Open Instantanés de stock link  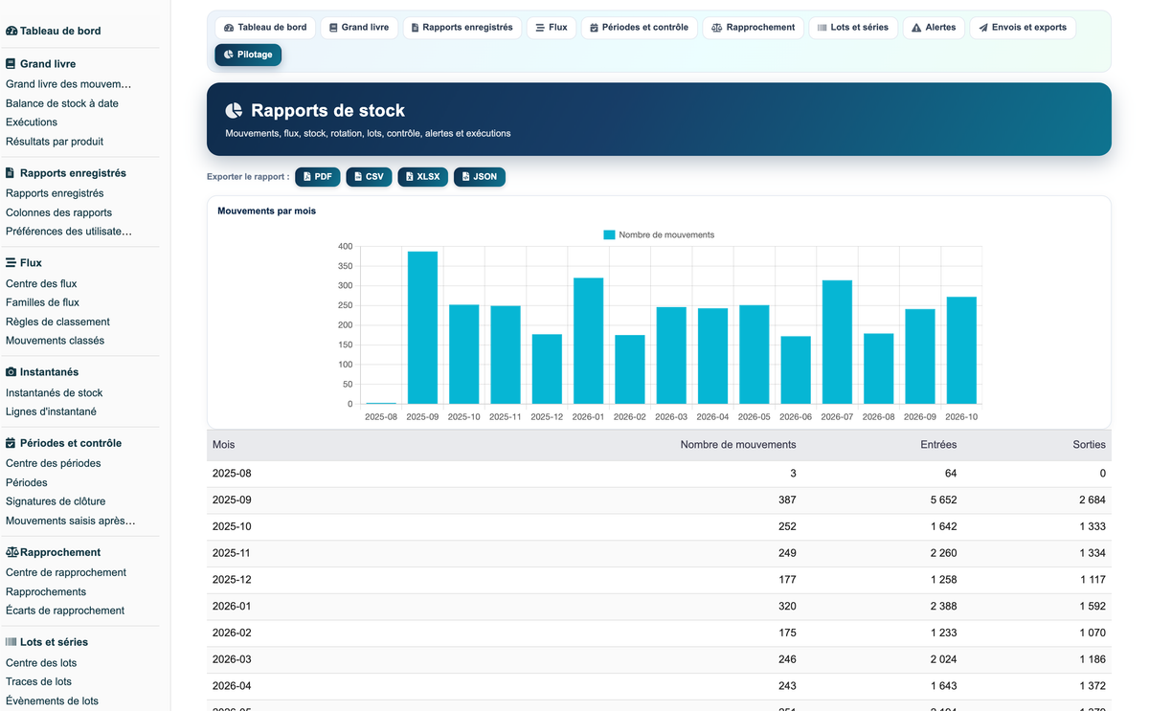[55, 392]
